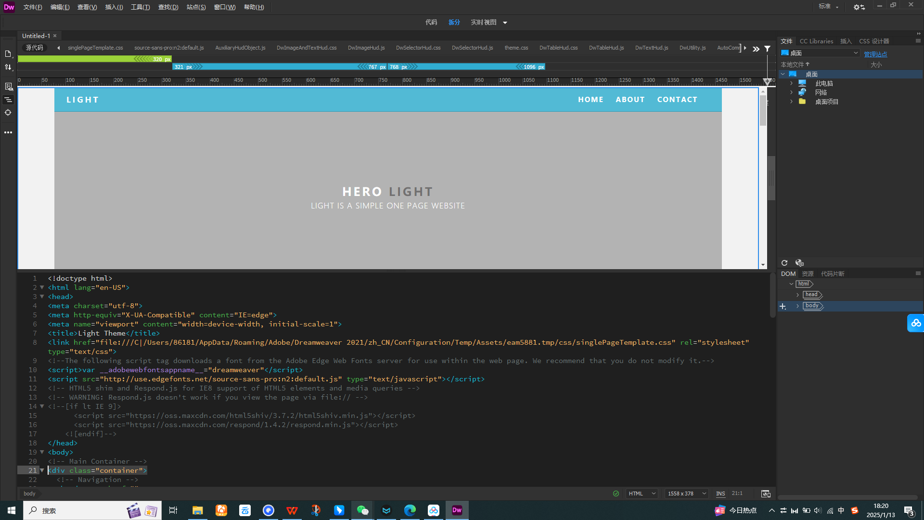
Task: Collapse the container div on line 21
Action: click(42, 470)
